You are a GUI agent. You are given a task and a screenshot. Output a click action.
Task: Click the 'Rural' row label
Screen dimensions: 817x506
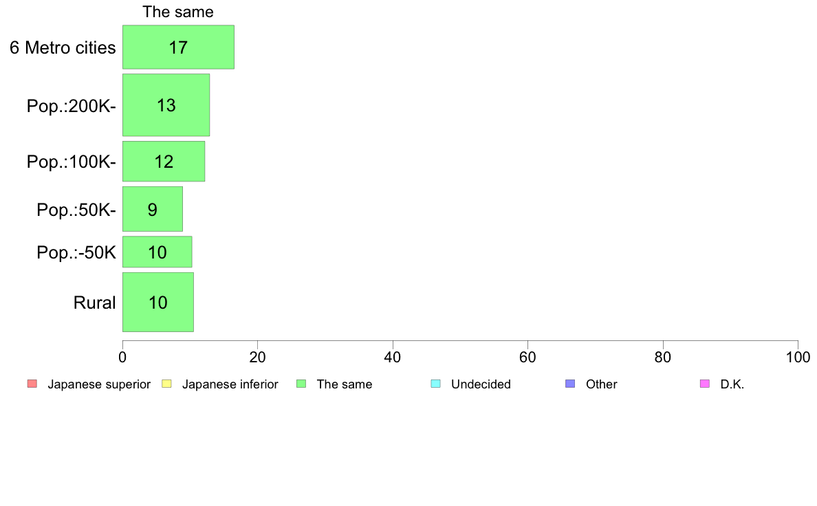[x=94, y=302]
